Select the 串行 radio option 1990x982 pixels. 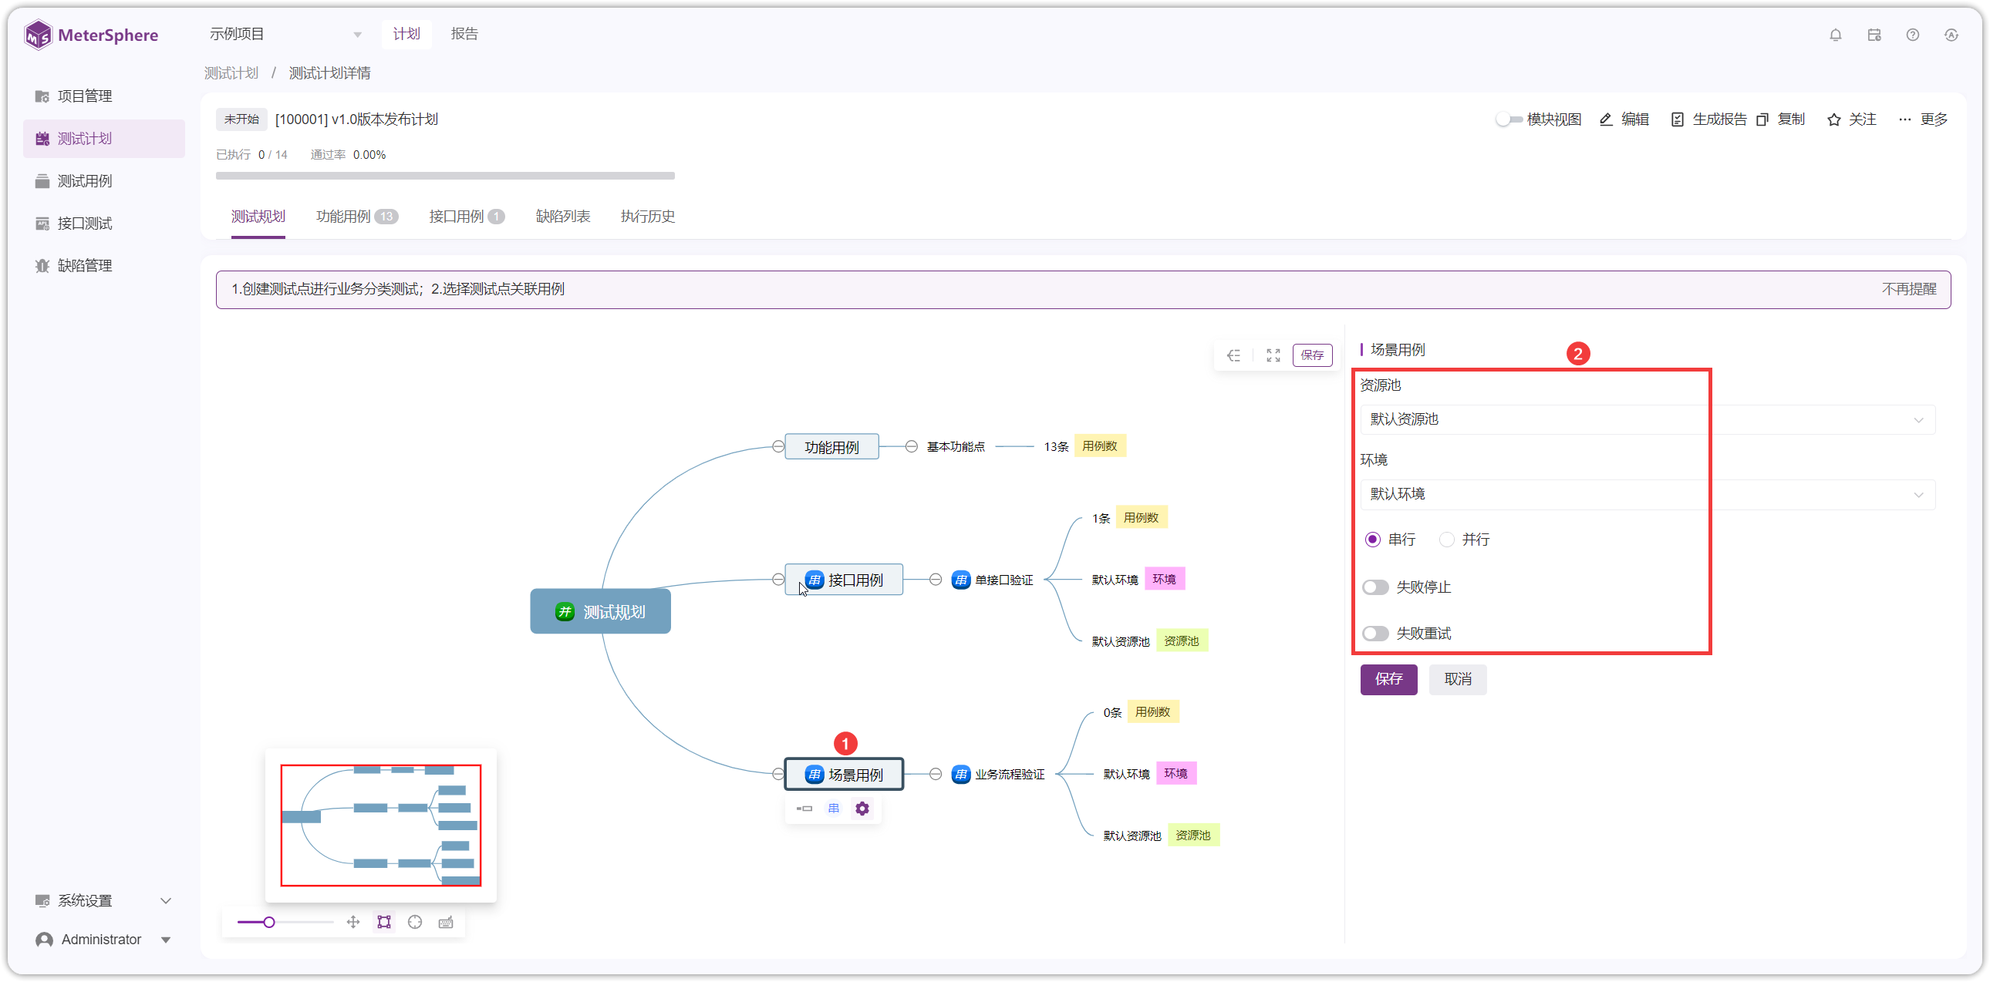tap(1372, 540)
